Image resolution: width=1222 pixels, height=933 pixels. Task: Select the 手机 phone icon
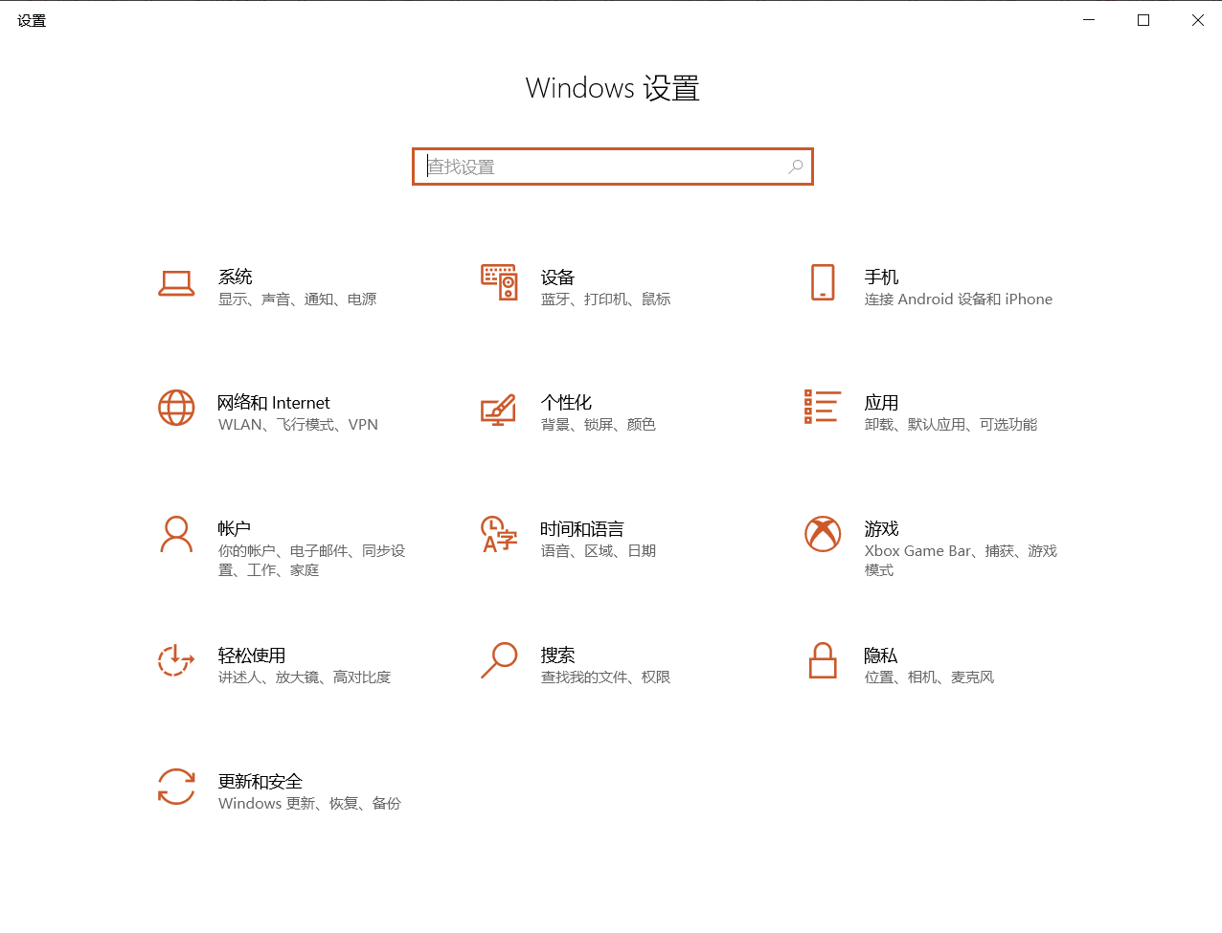point(823,282)
